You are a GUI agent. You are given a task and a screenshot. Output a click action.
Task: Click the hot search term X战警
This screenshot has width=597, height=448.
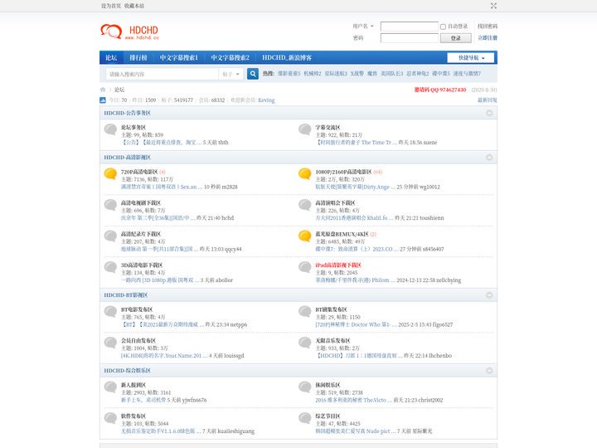[x=357, y=74]
